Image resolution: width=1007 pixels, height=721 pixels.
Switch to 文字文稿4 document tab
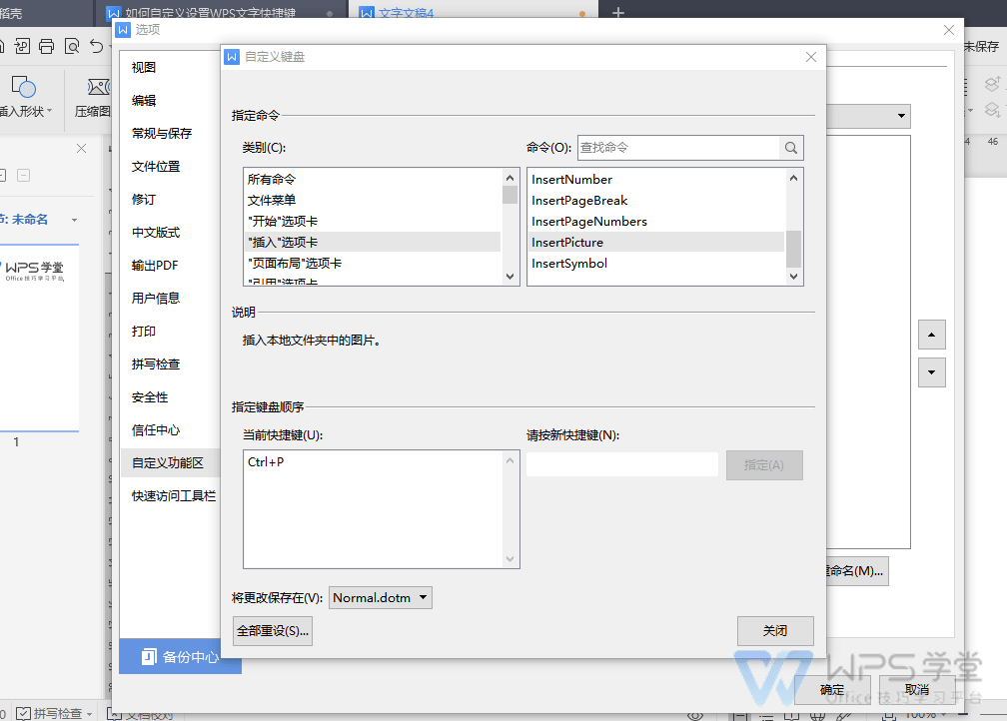pos(472,12)
